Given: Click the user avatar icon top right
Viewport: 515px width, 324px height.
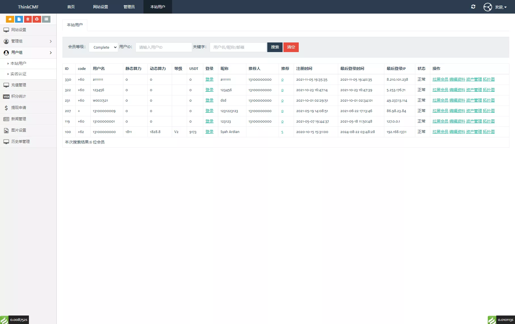Looking at the screenshot, I should click(x=488, y=7).
